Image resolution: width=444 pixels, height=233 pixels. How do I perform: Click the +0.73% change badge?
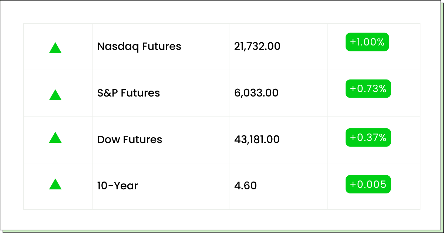tap(368, 88)
